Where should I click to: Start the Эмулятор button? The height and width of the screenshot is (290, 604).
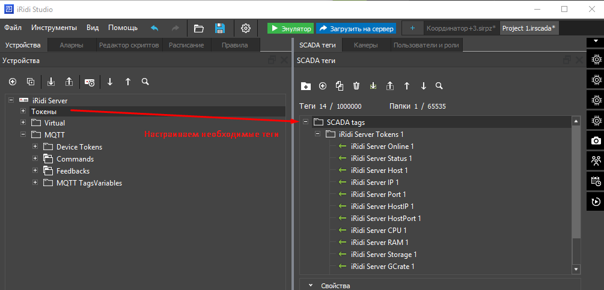290,28
